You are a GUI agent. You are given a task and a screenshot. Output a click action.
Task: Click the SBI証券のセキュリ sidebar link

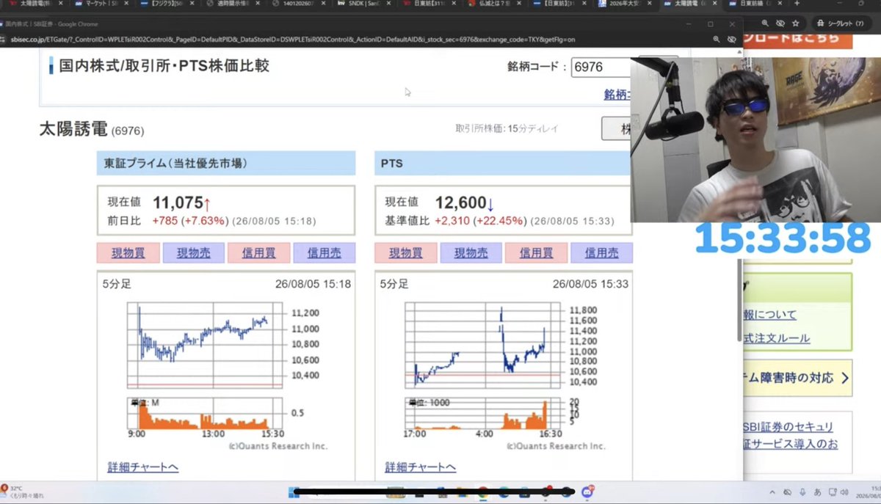[788, 427]
